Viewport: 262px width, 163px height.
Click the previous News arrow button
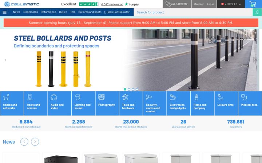click(24, 142)
